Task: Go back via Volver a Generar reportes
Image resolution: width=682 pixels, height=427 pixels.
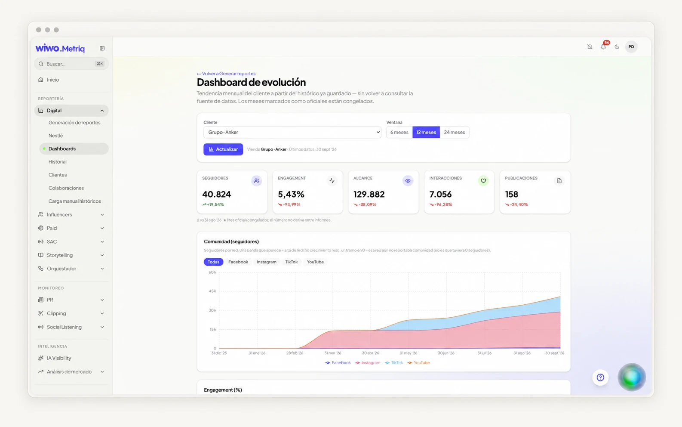Action: pyautogui.click(x=226, y=74)
